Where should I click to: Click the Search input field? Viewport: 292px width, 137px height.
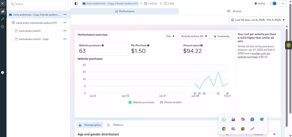[39, 4]
